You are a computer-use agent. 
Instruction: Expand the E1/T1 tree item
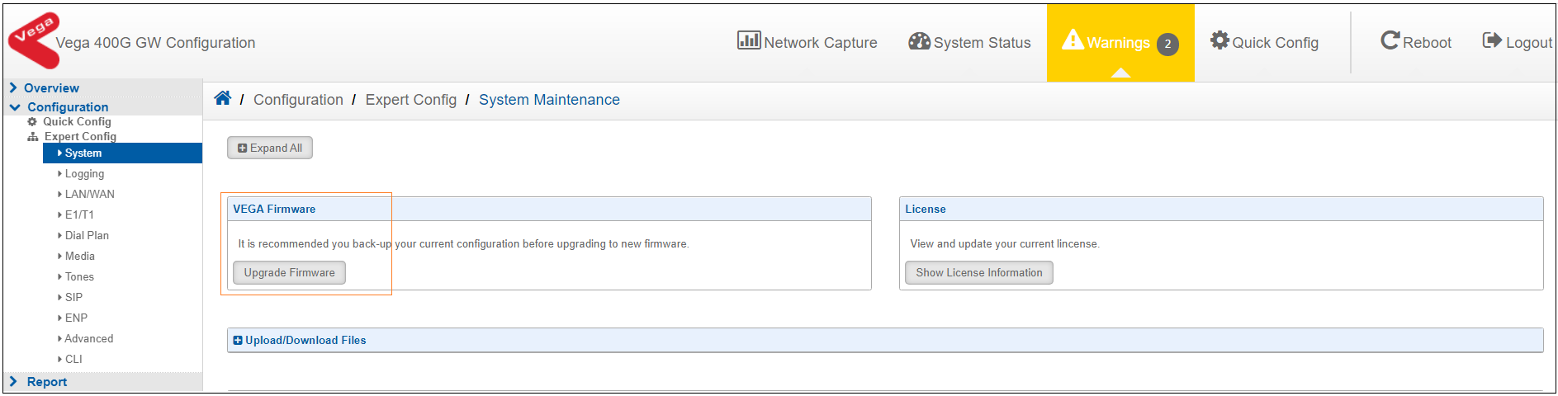point(59,215)
